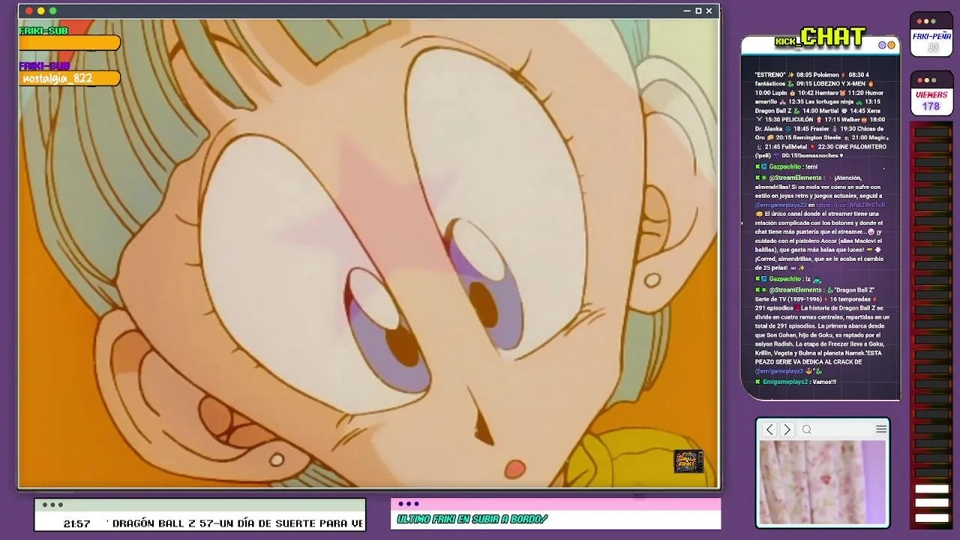960x540 pixels.
Task: Click the red dot on video window title bar
Action: [x=29, y=10]
